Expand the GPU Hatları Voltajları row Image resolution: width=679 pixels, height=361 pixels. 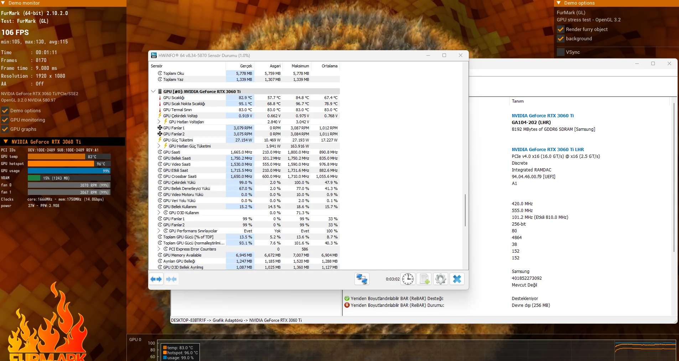159,122
